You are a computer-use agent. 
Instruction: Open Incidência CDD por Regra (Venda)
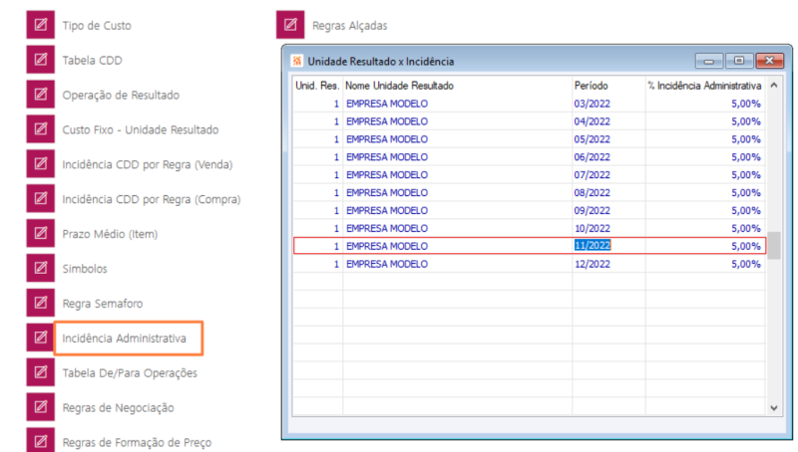click(147, 164)
